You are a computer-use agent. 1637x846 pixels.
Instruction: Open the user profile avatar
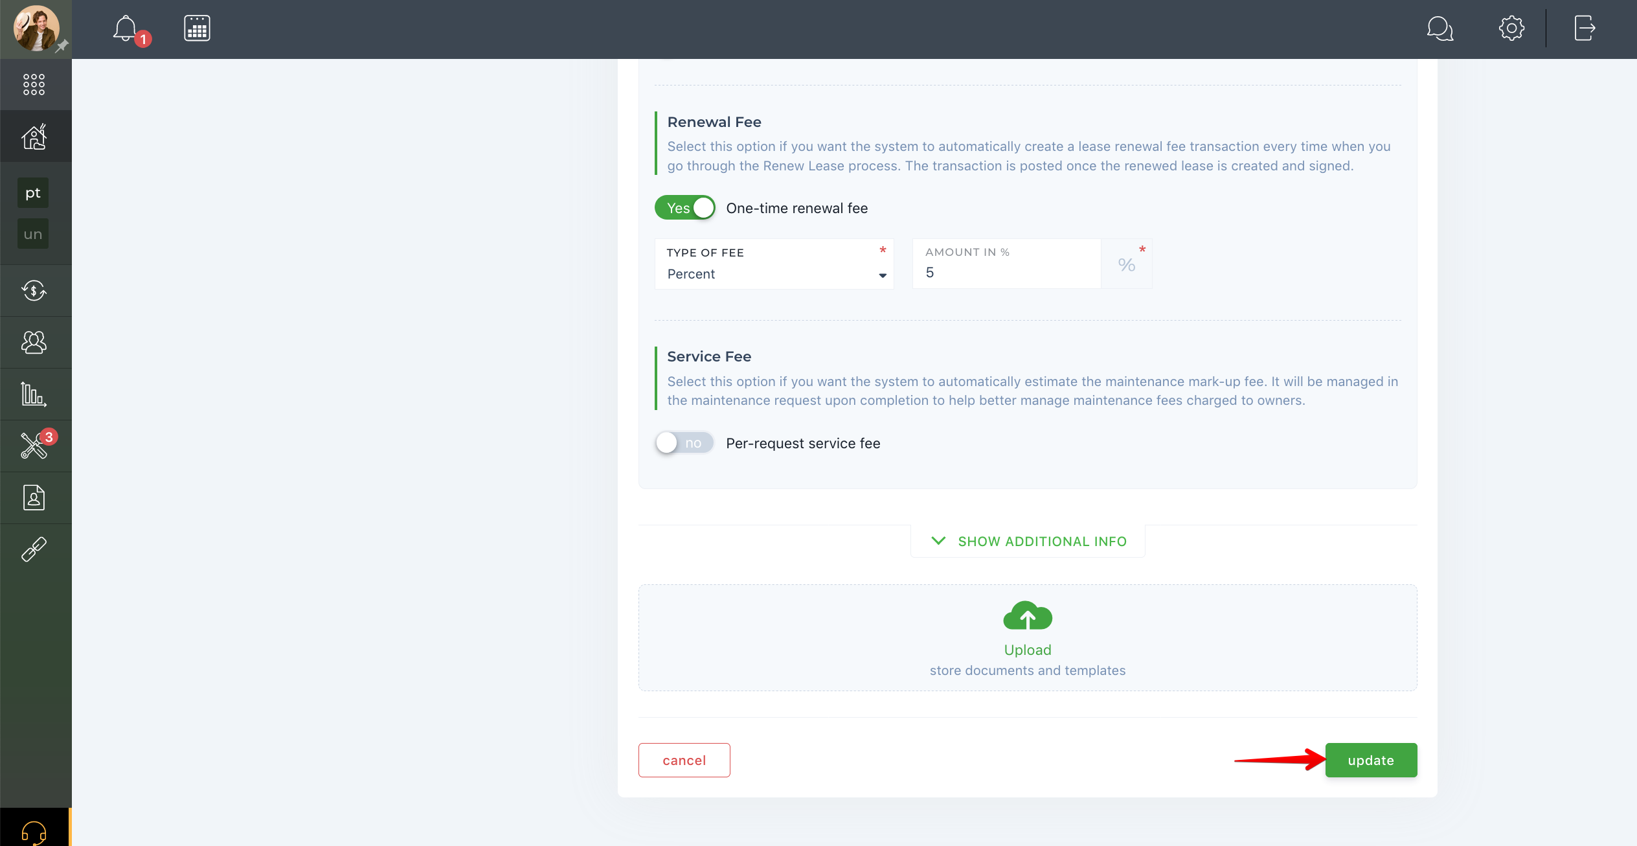pyautogui.click(x=36, y=29)
